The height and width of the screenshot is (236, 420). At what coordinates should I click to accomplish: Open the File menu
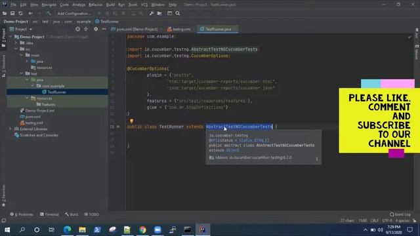[x=13, y=5]
